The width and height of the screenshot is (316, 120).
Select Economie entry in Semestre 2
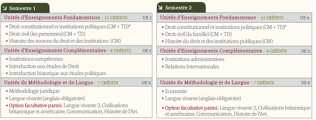176,91
